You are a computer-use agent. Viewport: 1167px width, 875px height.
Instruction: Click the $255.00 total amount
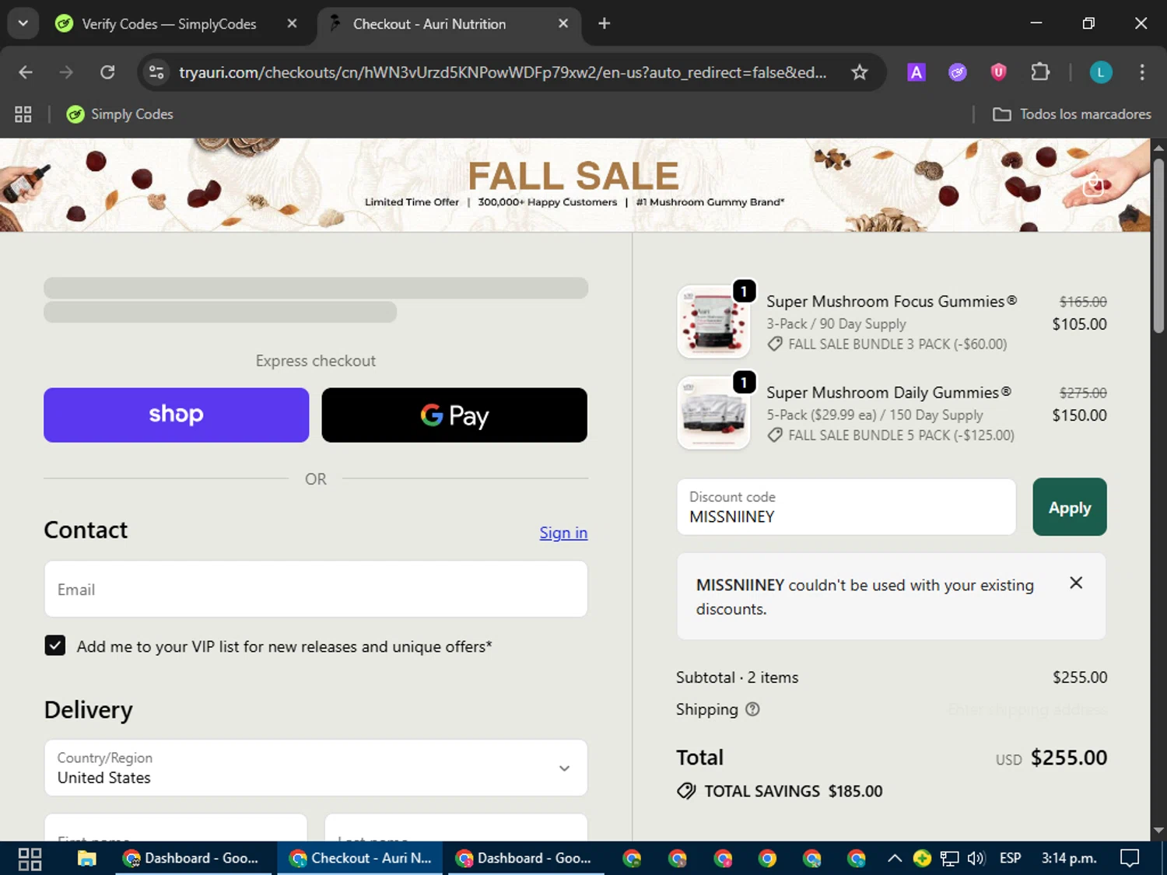pos(1069,758)
